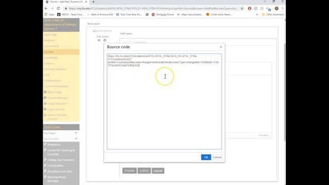The height and width of the screenshot is (185, 329).
Task: Open the Forums sidebar item
Action: pos(49,52)
